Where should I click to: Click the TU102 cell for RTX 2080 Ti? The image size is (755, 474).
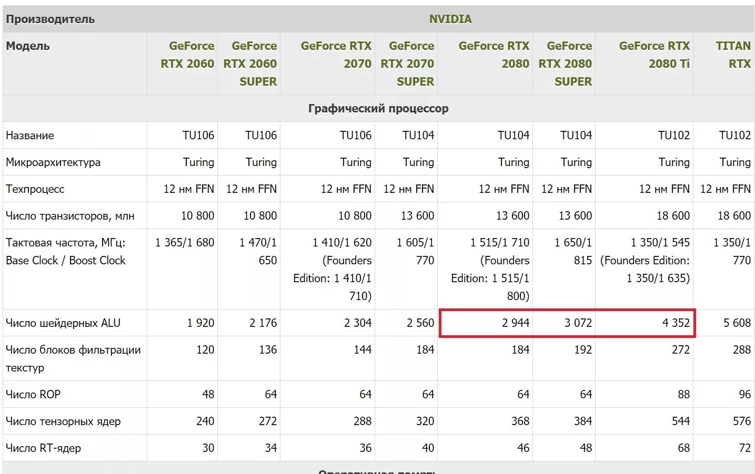pos(673,136)
